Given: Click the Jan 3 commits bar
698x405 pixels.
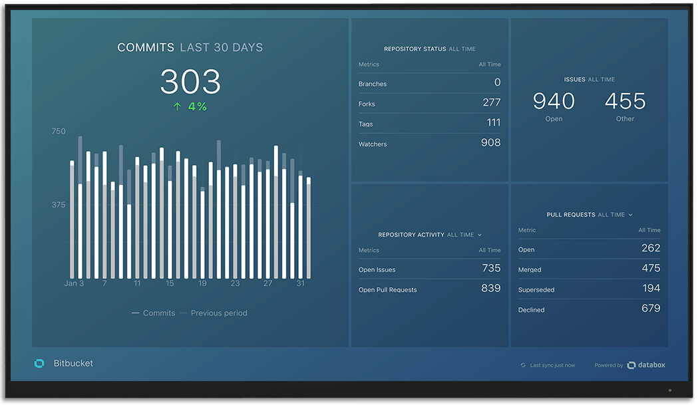Looking at the screenshot, I should (73, 221).
